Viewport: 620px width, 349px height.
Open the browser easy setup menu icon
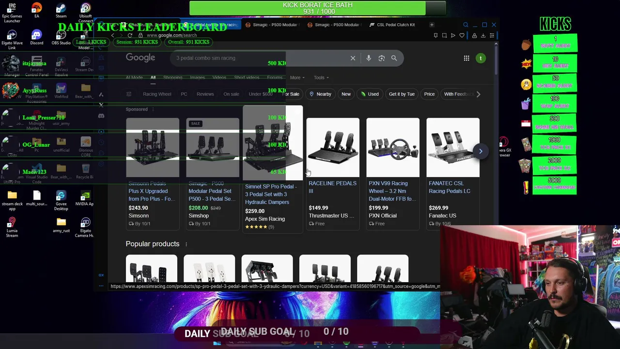(x=492, y=35)
